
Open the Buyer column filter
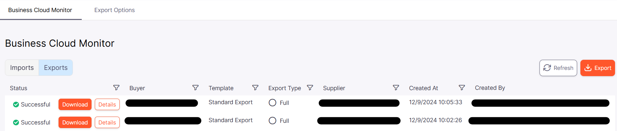[196, 88]
